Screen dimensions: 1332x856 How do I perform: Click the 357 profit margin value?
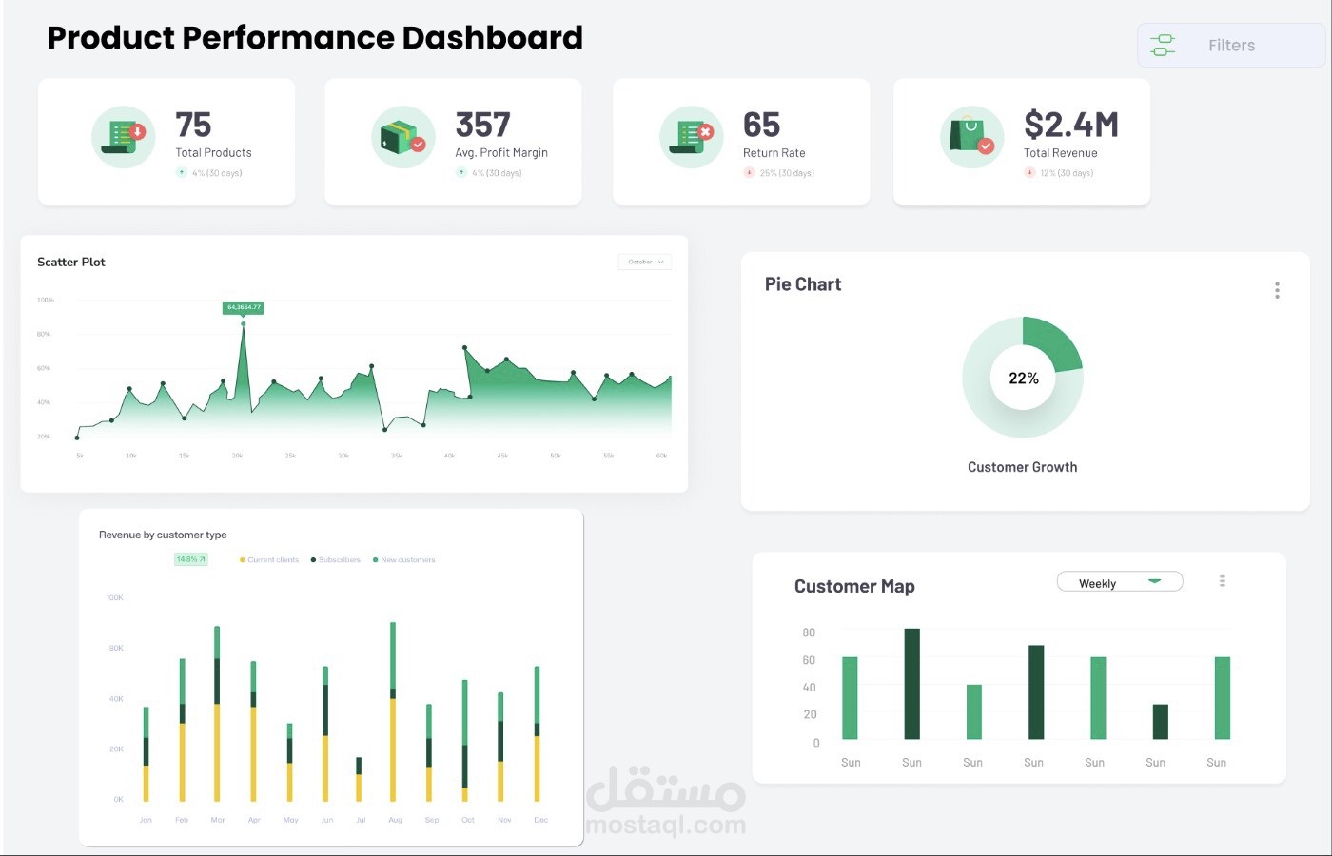click(x=482, y=125)
